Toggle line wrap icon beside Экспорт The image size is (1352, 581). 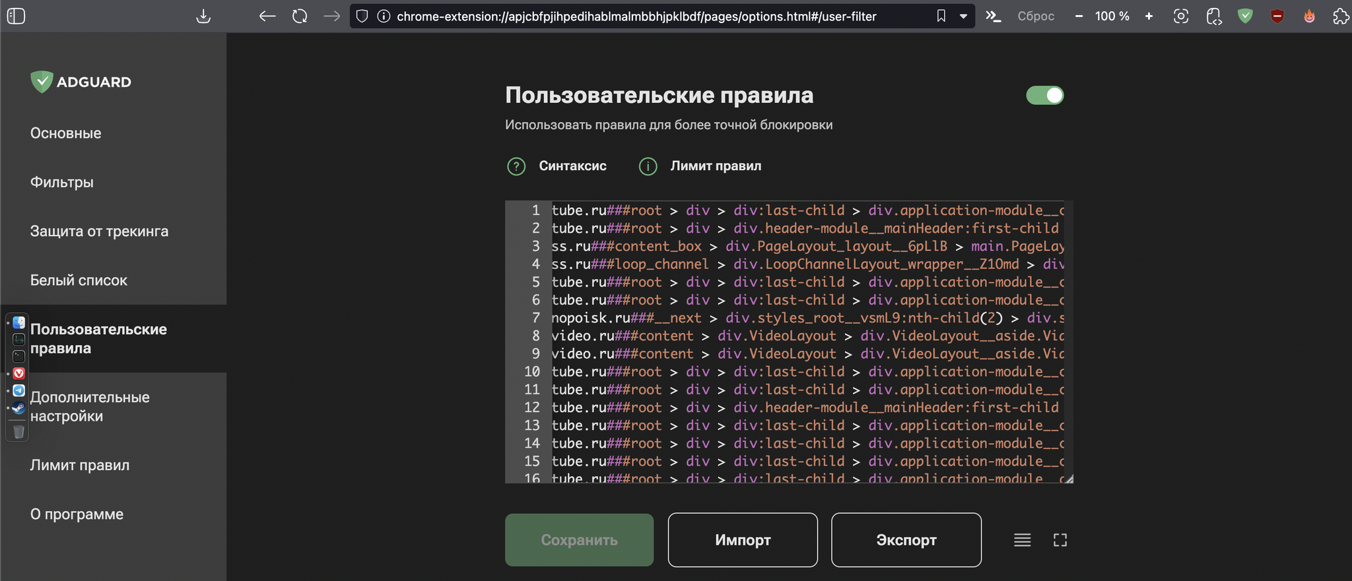tap(1022, 540)
